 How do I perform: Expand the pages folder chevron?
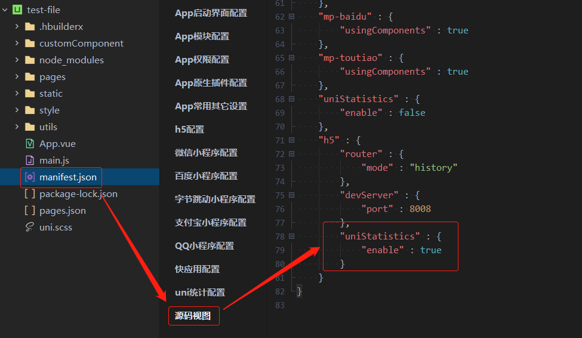17,76
